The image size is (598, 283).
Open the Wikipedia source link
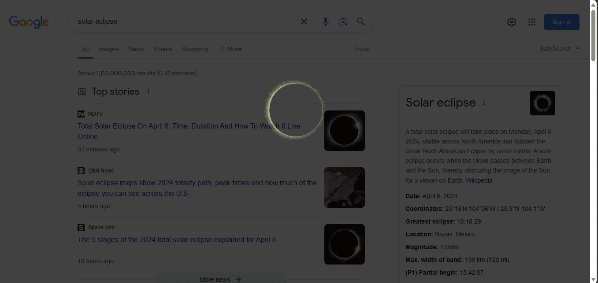pos(479,180)
